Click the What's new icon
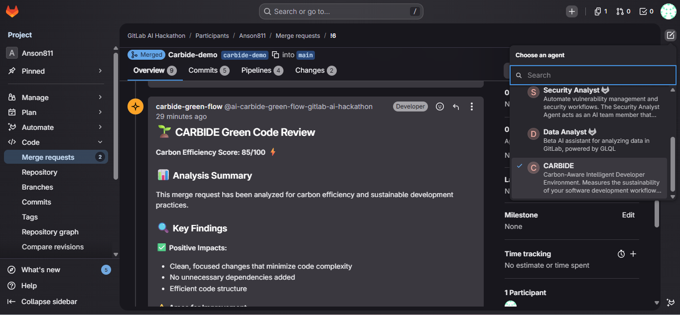680x315 pixels. [11, 270]
